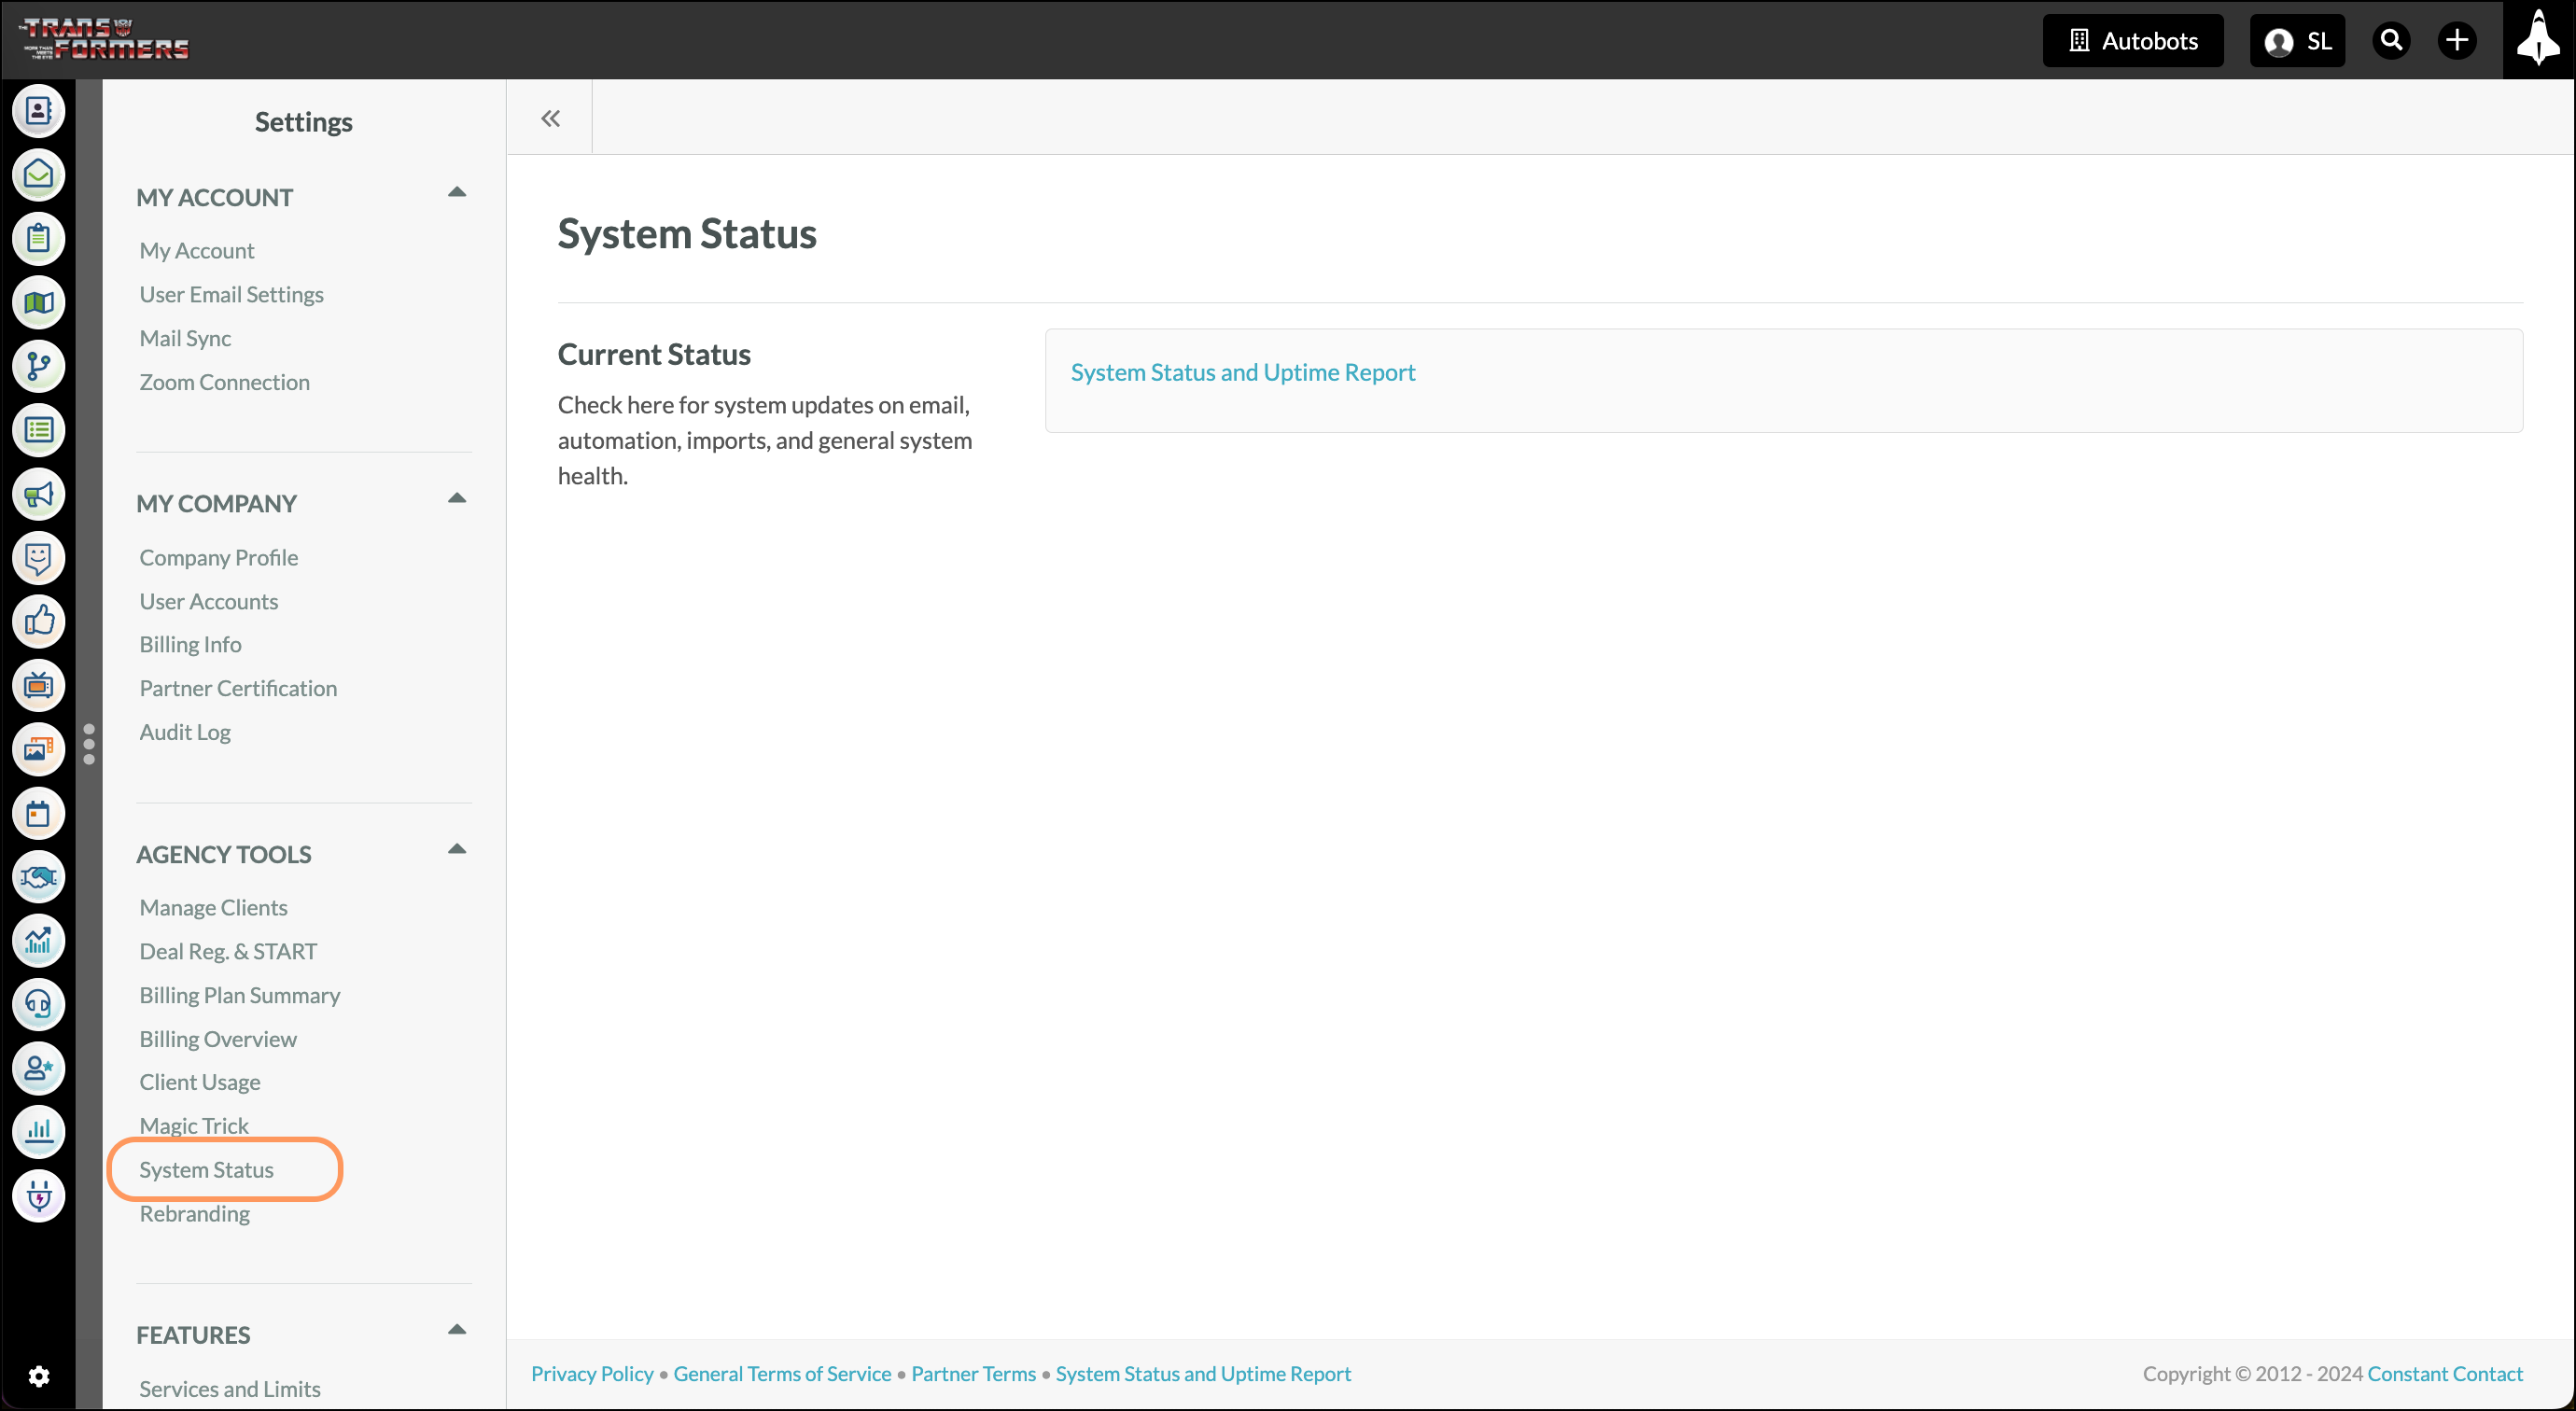Open Company Profile

coord(218,558)
